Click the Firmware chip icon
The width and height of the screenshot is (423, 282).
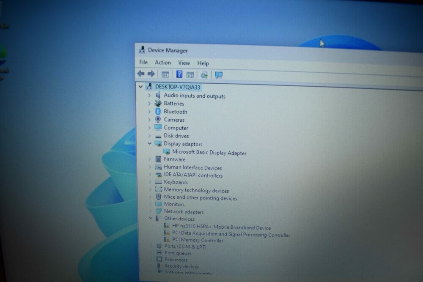(158, 159)
